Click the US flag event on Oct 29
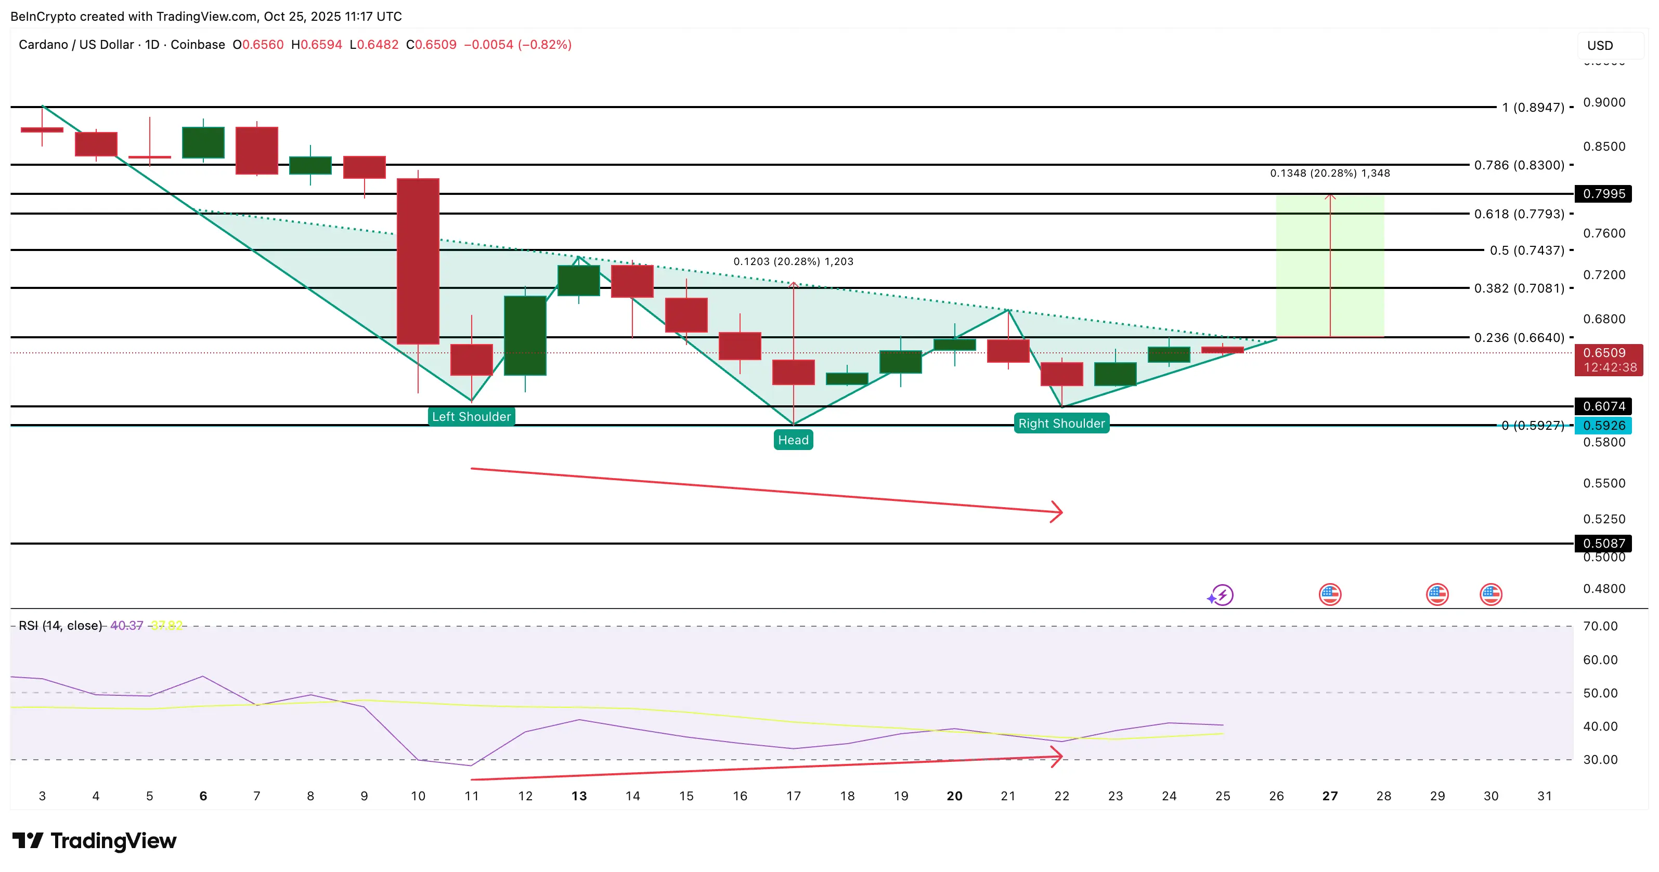Image resolution: width=1659 pixels, height=872 pixels. pyautogui.click(x=1437, y=594)
